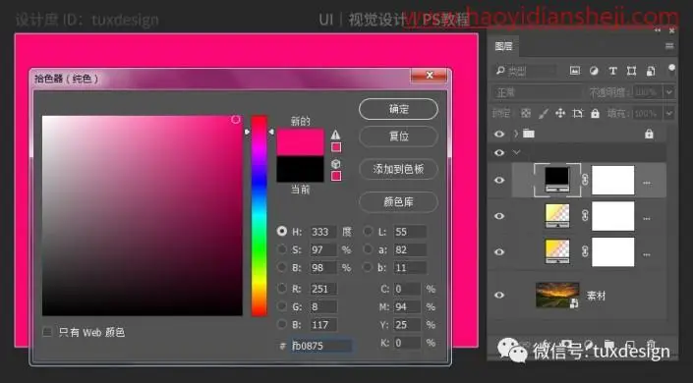Click the lock transparent pixels icon
The height and width of the screenshot is (383, 693).
coord(526,114)
